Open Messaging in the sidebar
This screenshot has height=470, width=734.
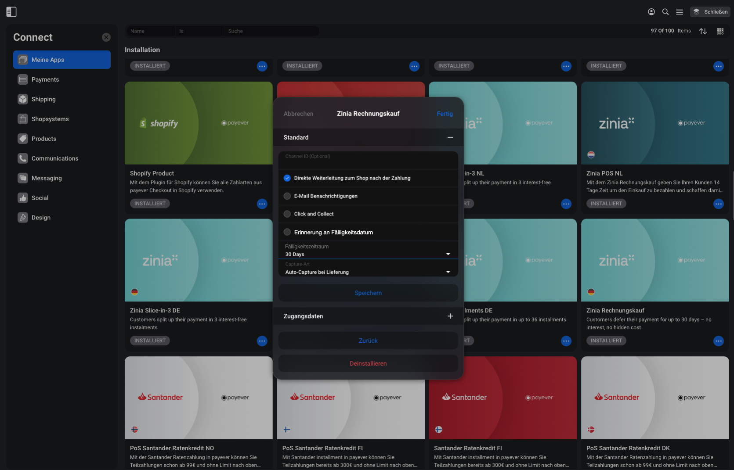point(62,178)
